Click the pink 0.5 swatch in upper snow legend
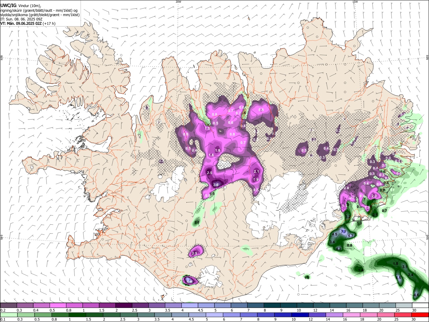 click(x=58, y=306)
